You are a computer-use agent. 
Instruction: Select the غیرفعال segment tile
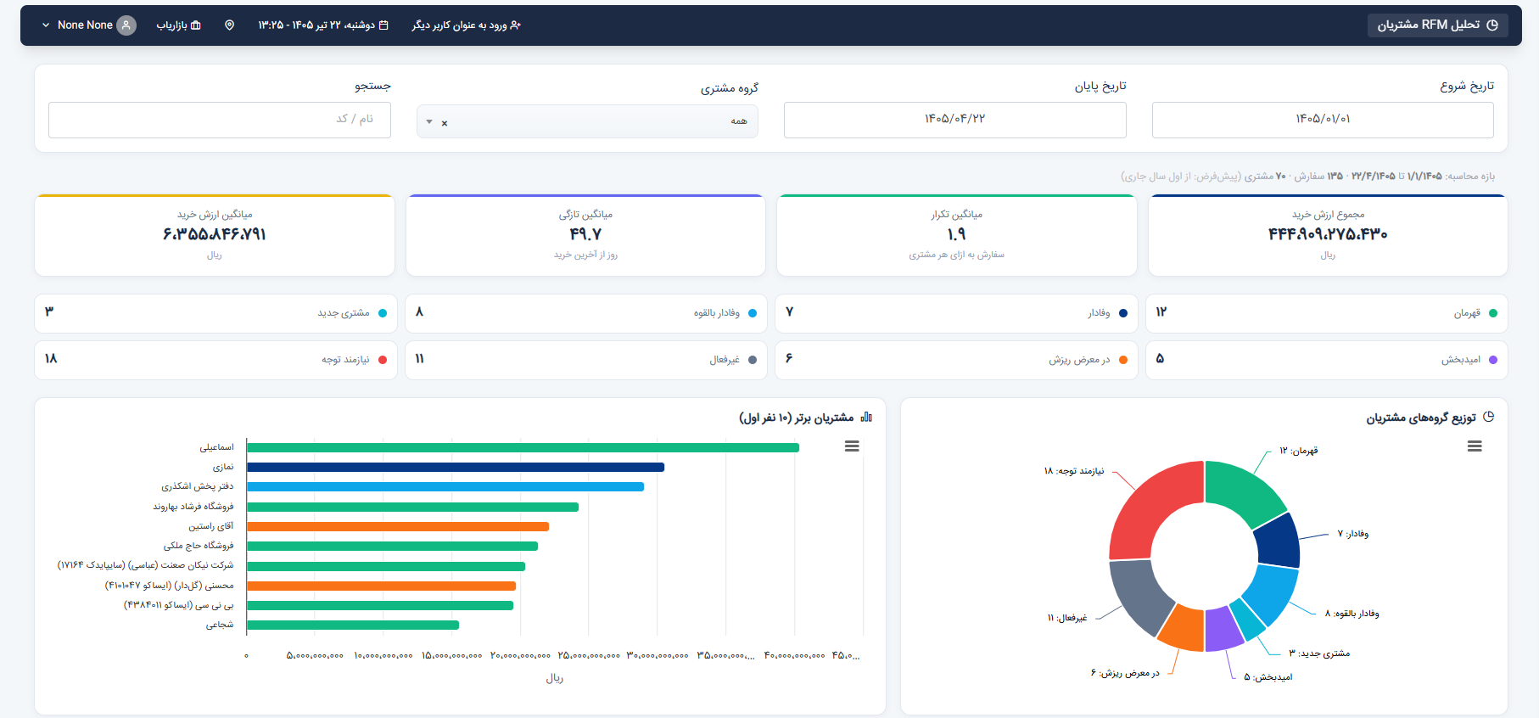tap(586, 360)
